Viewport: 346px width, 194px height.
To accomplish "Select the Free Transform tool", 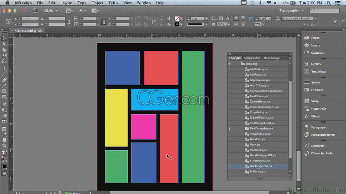I will tap(4, 110).
